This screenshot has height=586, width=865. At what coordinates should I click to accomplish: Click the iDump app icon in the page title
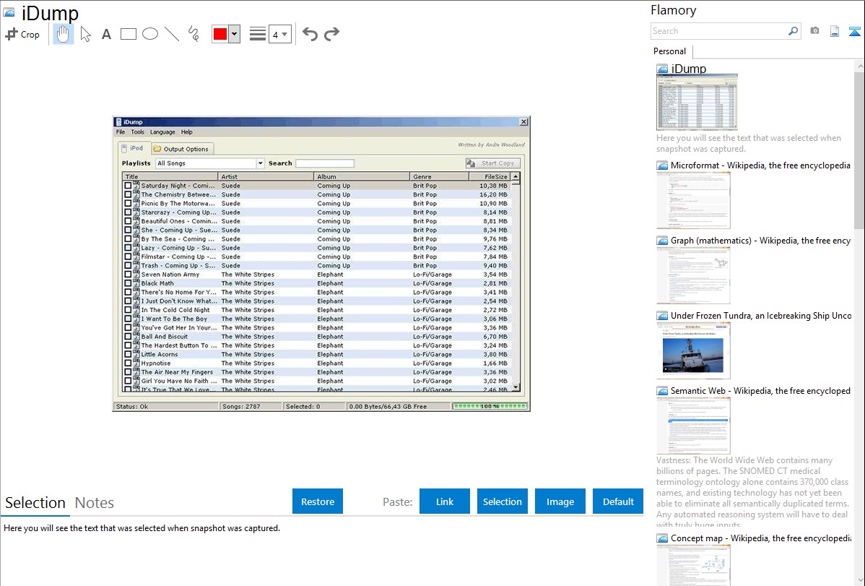[9, 12]
